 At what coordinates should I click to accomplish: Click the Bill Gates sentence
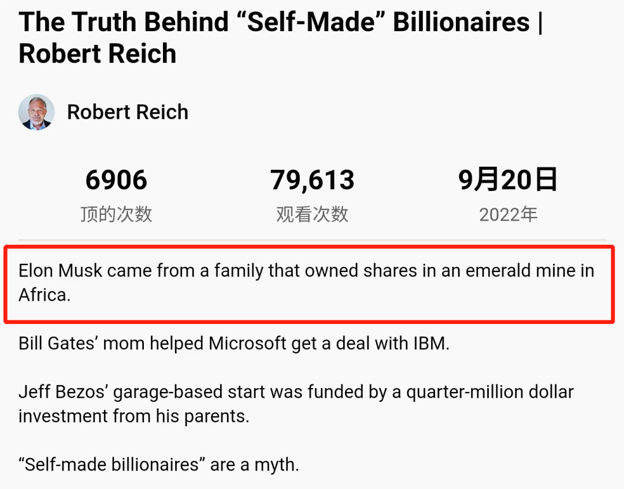(233, 344)
